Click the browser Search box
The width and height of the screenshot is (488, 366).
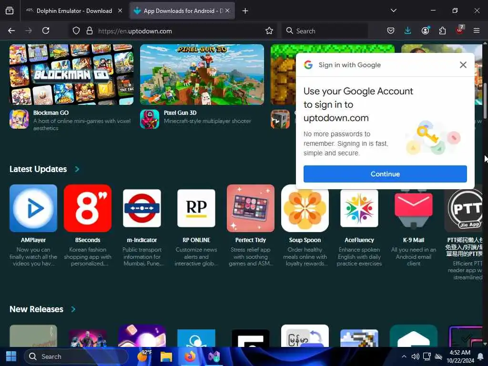coord(325,31)
